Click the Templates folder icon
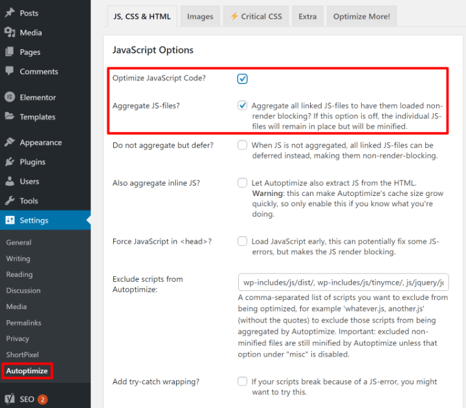 (x=10, y=116)
